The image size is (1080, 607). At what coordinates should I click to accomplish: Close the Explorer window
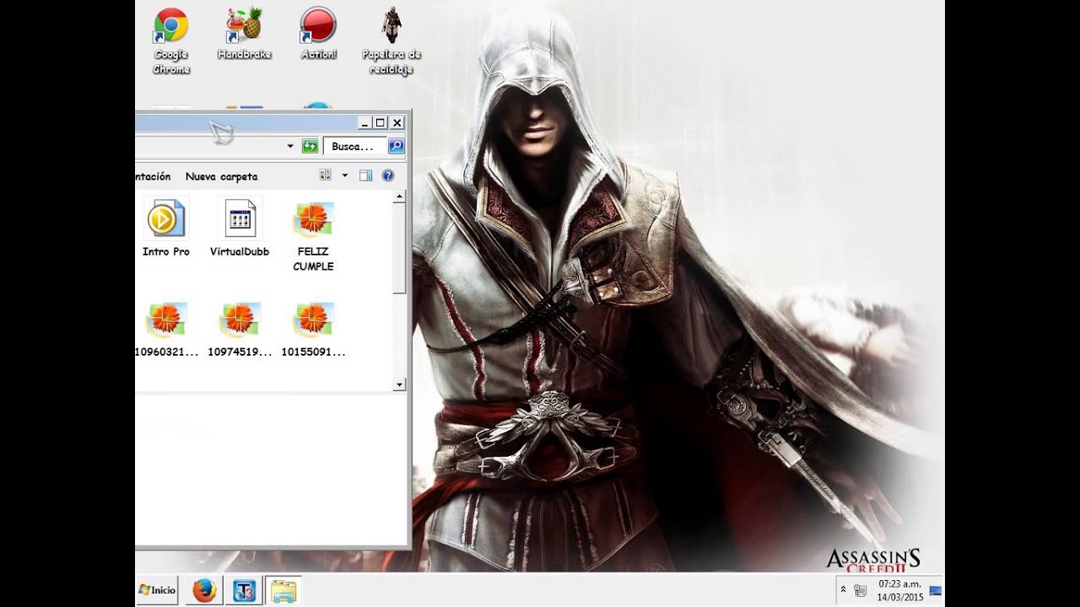point(397,122)
